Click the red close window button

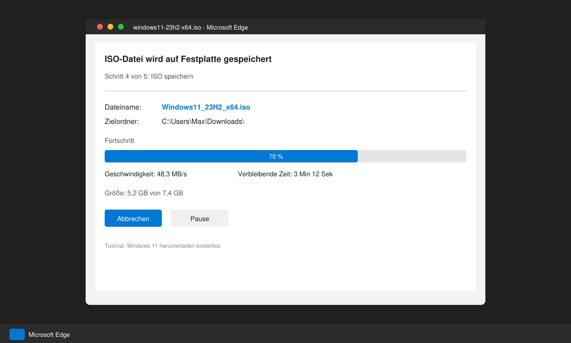point(100,27)
